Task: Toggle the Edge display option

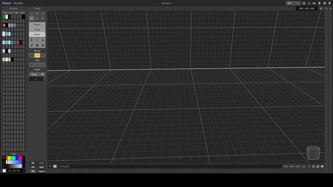Action: point(42,163)
